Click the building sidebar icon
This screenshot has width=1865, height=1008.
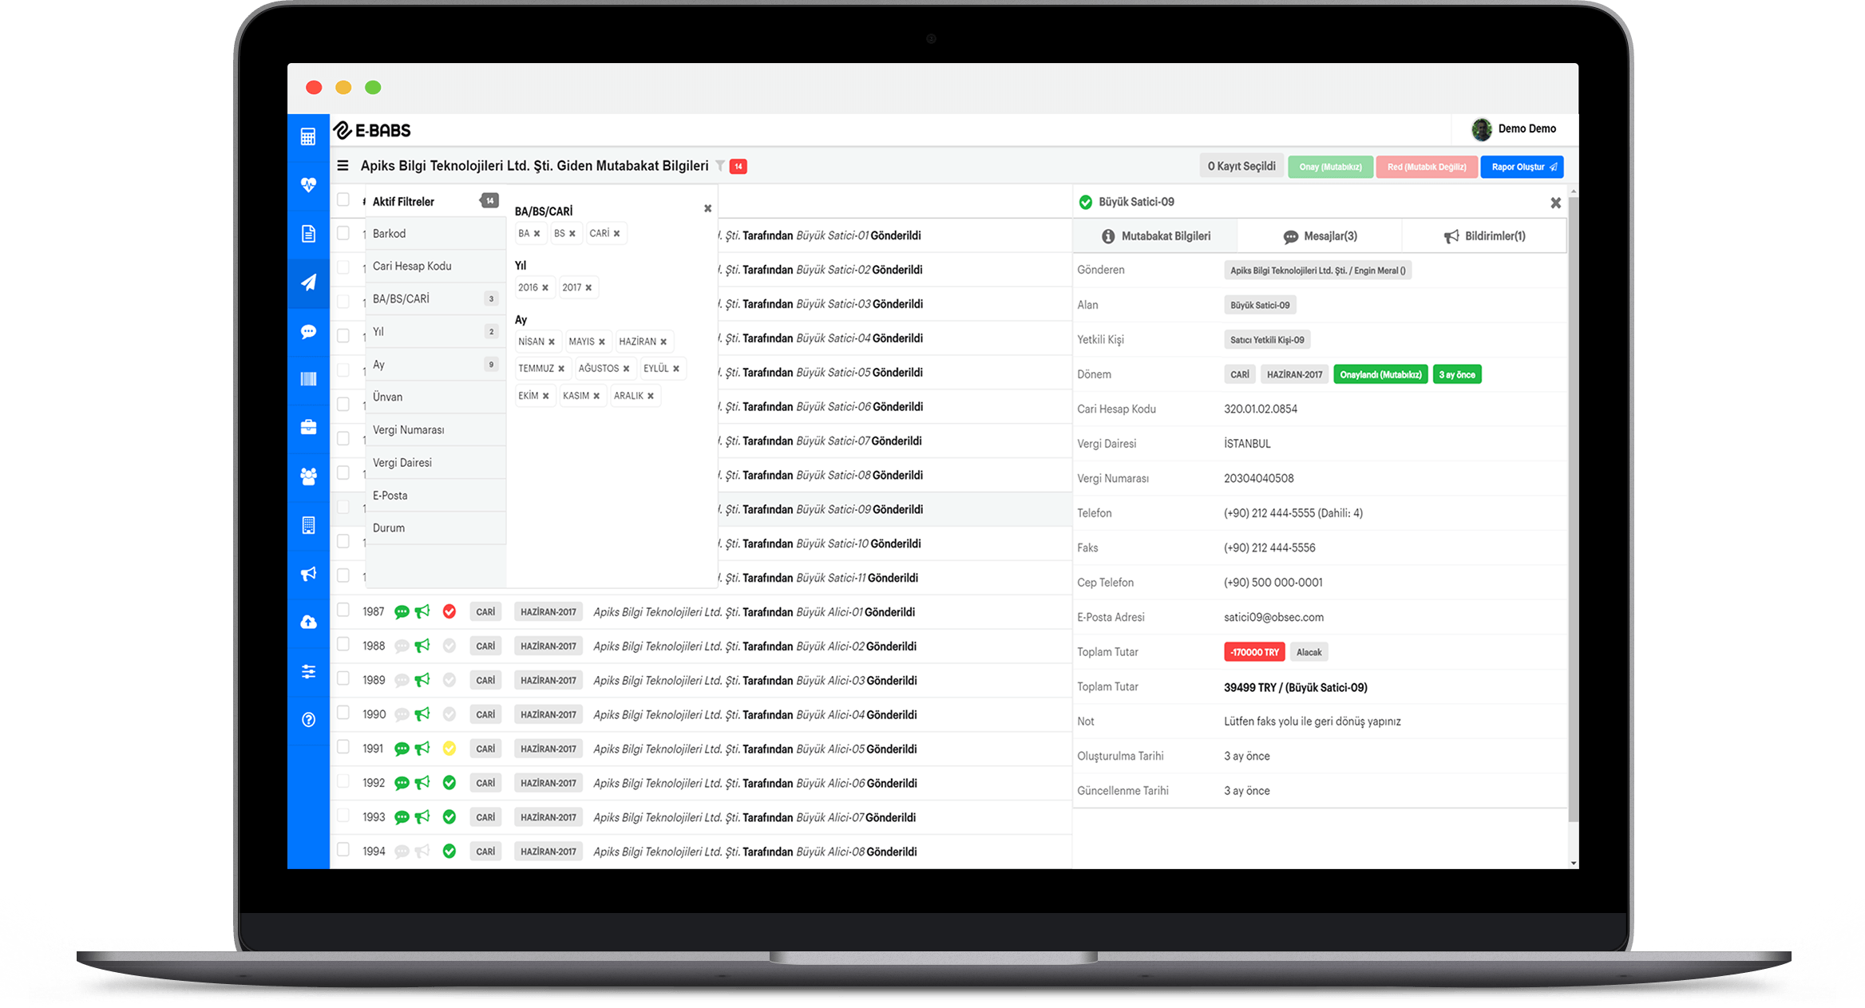(x=308, y=525)
